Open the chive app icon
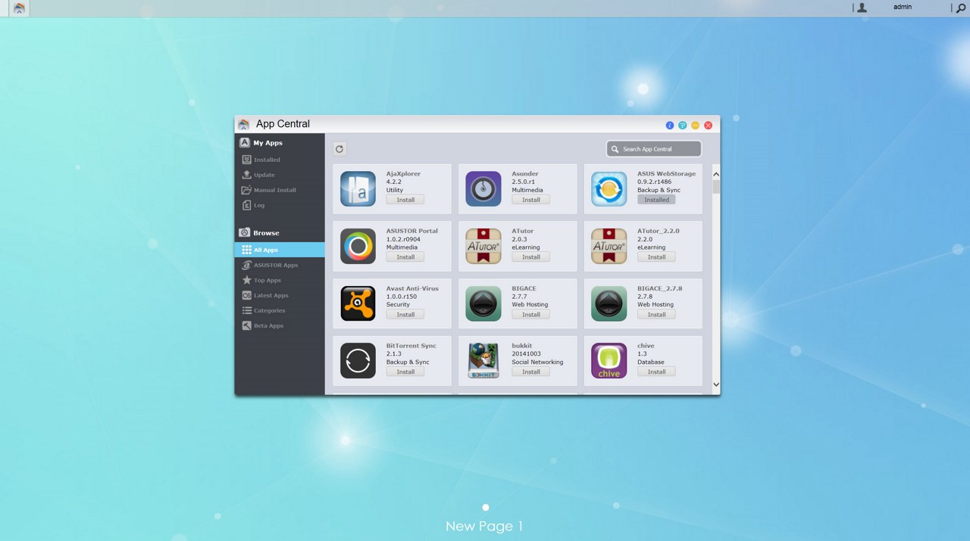Screen dimensions: 970x541 coord(609,361)
